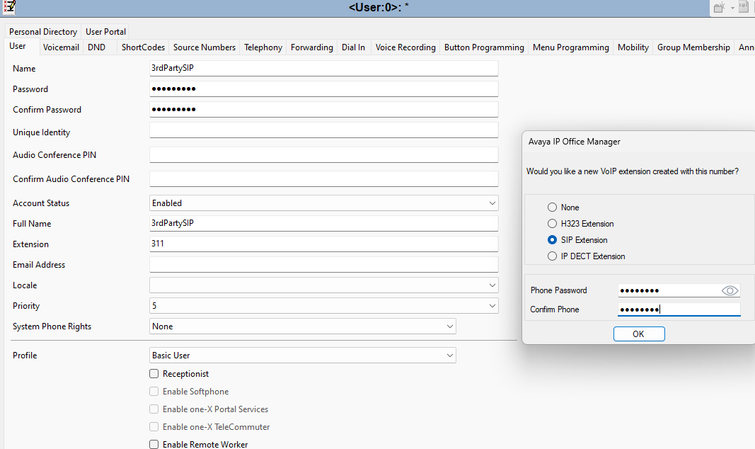
Task: Tick Enable Remote Worker checkbox
Action: pyautogui.click(x=154, y=444)
